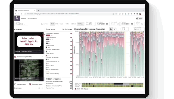Click the Target % input field
The height and width of the screenshot is (99, 174).
tap(125, 29)
